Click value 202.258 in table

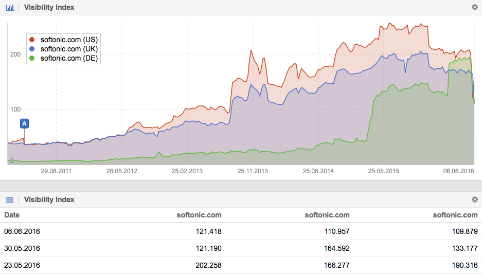(209, 265)
